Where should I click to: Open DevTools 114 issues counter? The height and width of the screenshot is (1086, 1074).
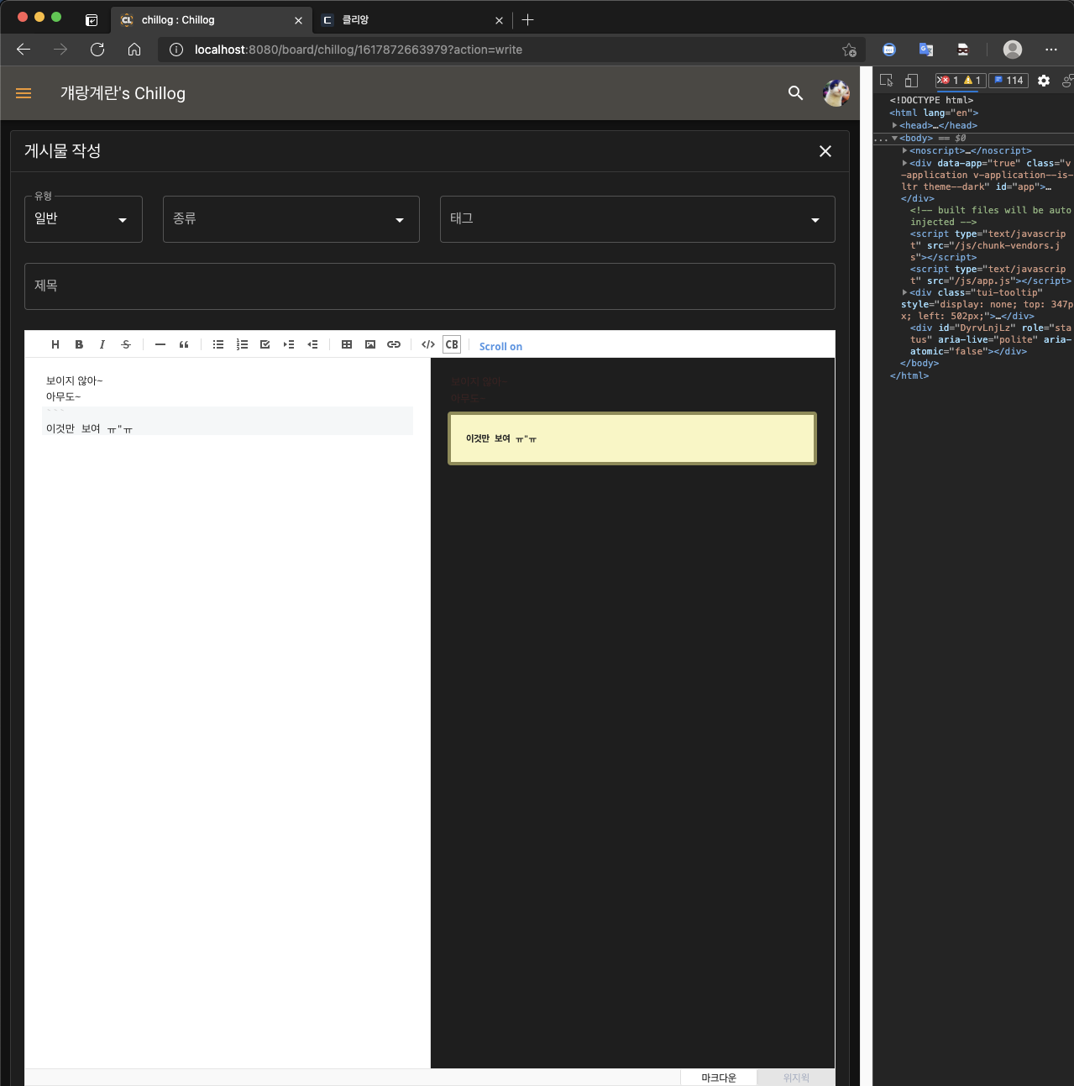click(1009, 81)
